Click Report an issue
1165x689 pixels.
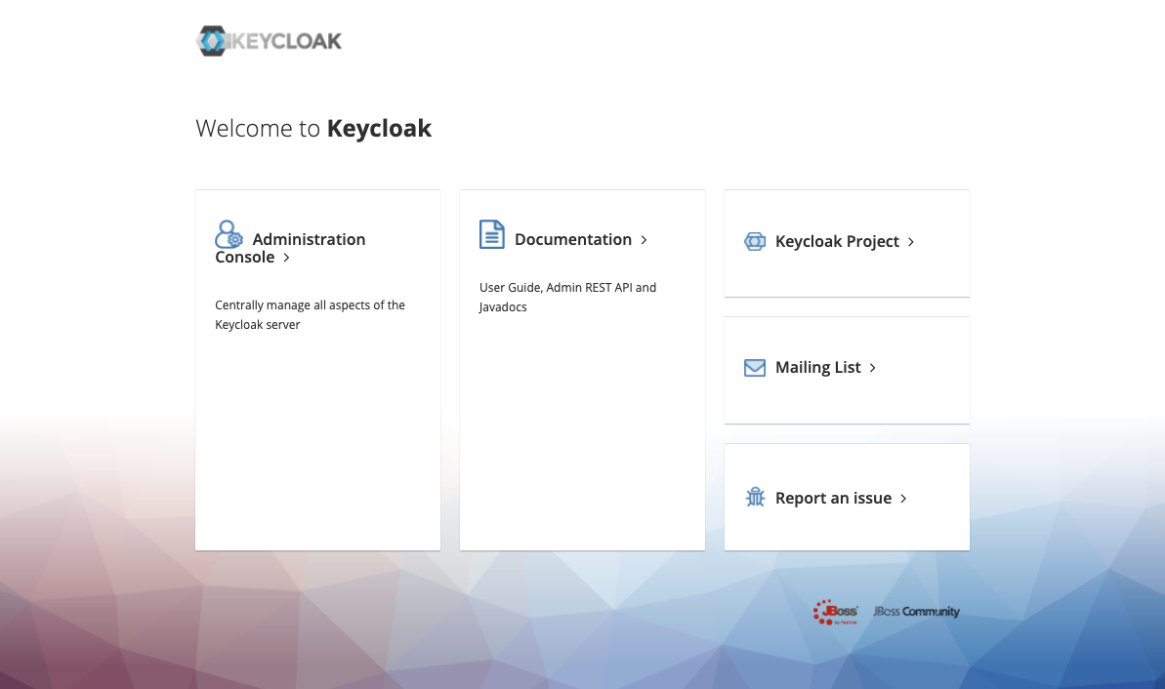click(834, 498)
